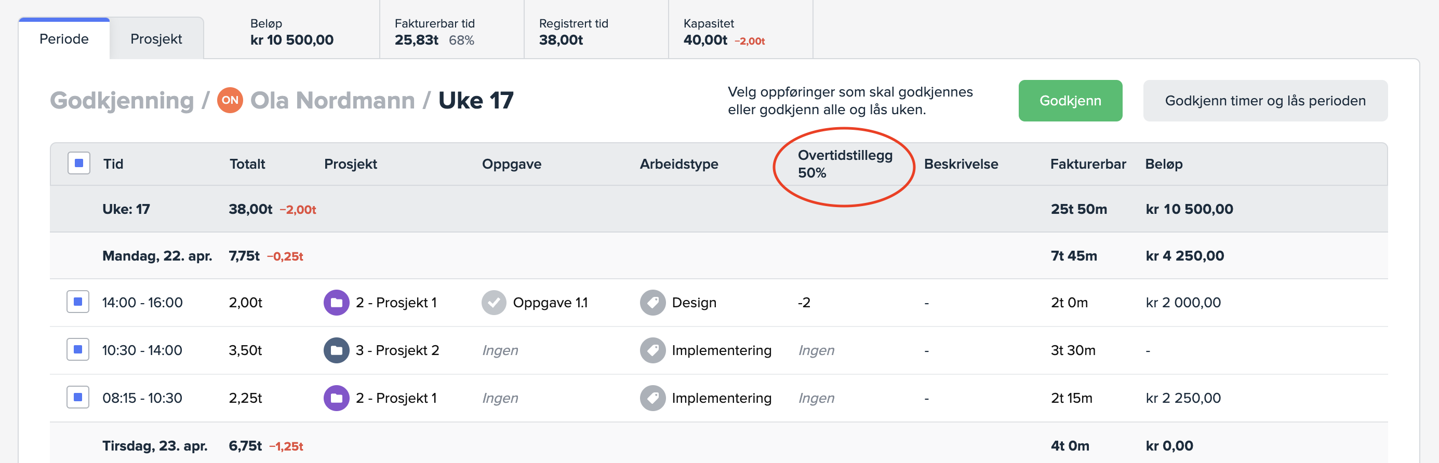1439x463 pixels.
Task: Click Godkjenn timer og lås perioden button
Action: (x=1265, y=101)
